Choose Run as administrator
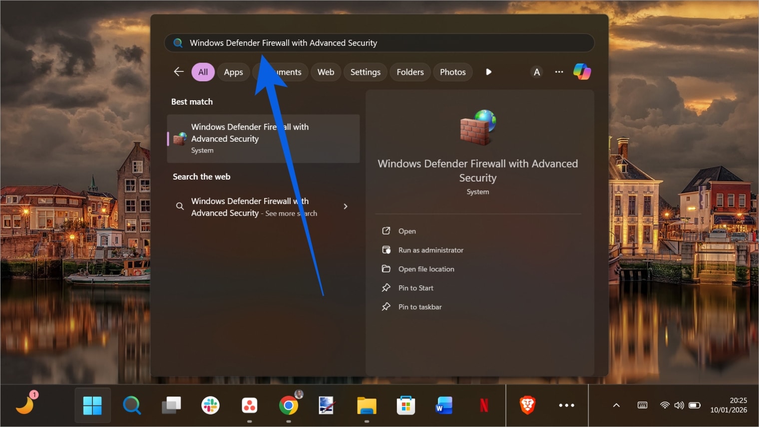The height and width of the screenshot is (427, 759). pos(430,250)
